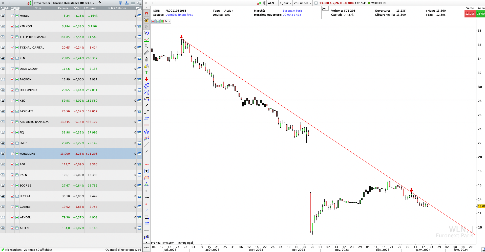
Task: Click add-to-list icon for REN row
Action: pyautogui.click(x=3, y=58)
